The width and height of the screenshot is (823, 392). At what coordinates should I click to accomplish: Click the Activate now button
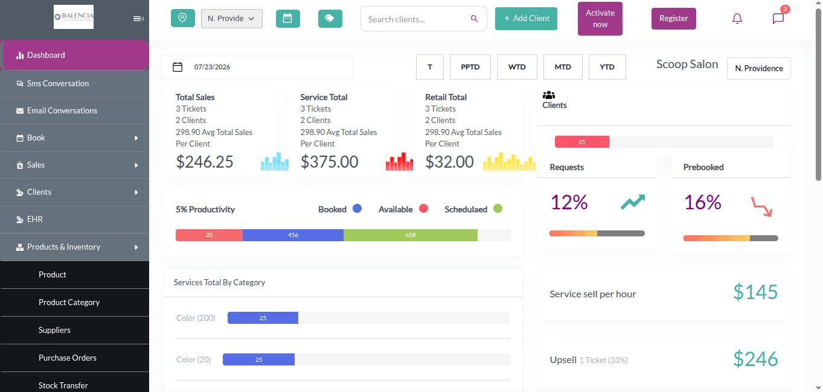(600, 19)
